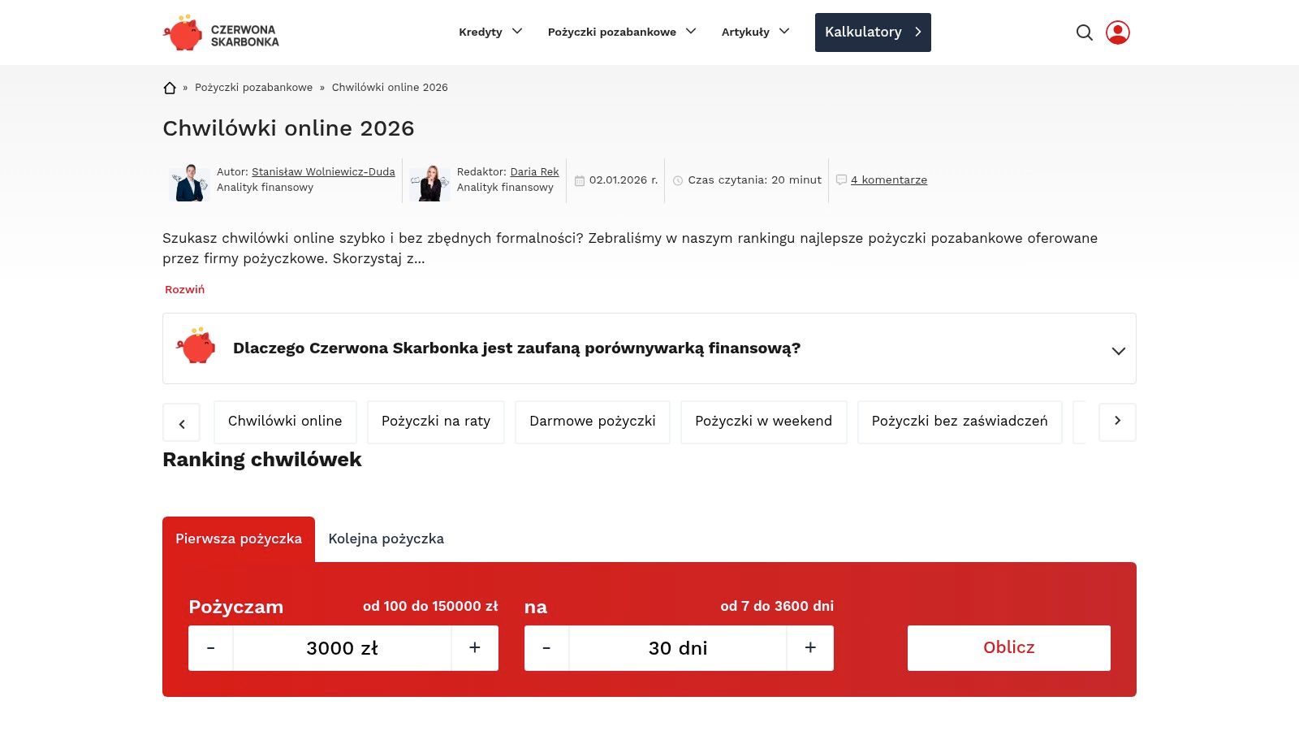Choose the Chwilówki online category

(285, 422)
